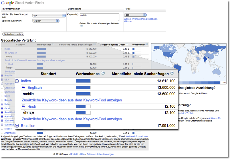Open the Filter dropdown showing G20
This screenshot has width=230, height=159.
coord(135,15)
